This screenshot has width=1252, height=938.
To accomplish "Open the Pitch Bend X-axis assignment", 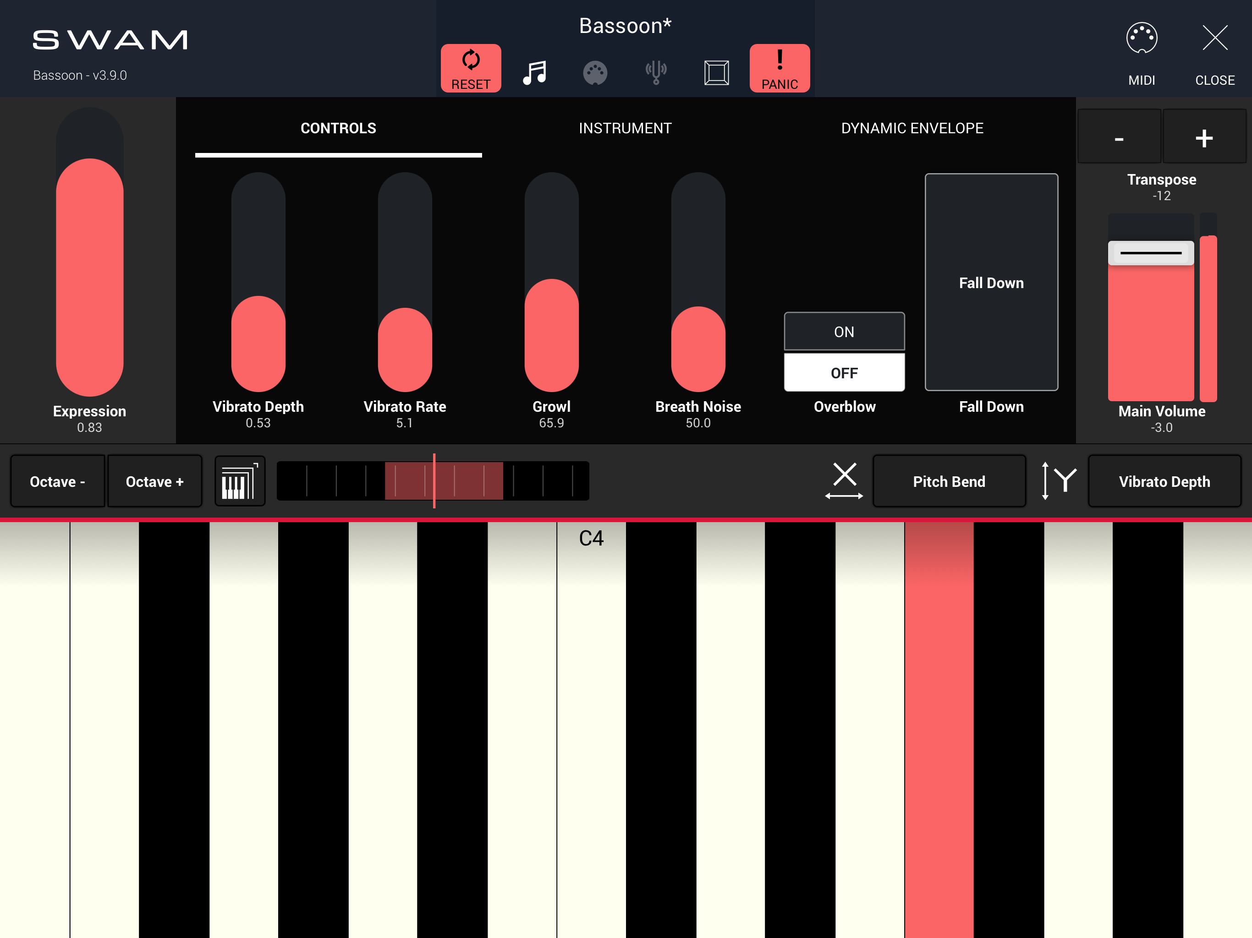I will [949, 481].
